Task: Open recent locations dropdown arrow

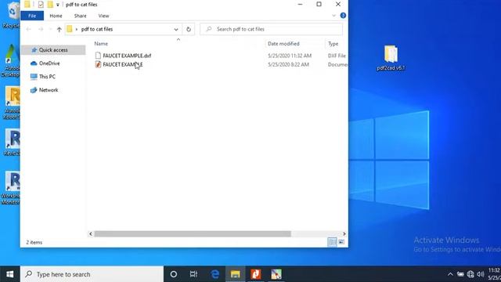Action: (50, 29)
